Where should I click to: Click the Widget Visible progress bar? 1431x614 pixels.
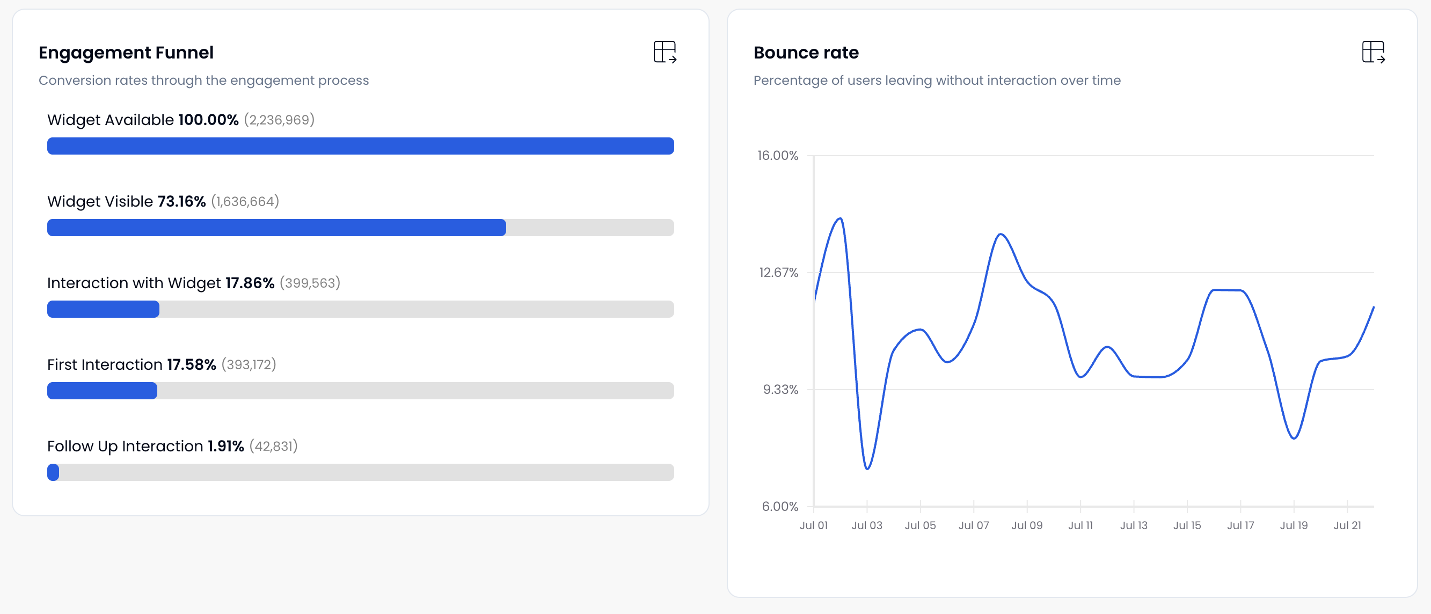click(x=361, y=228)
